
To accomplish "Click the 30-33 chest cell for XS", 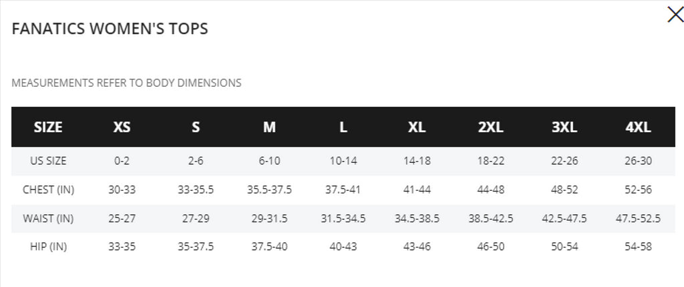I will (x=122, y=190).
